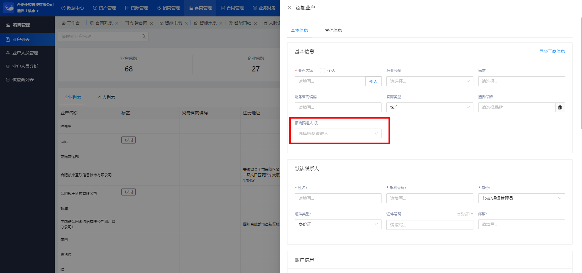This screenshot has height=273, width=582.
Task: Open the 选择招商跟进人 dropdown
Action: (x=338, y=133)
